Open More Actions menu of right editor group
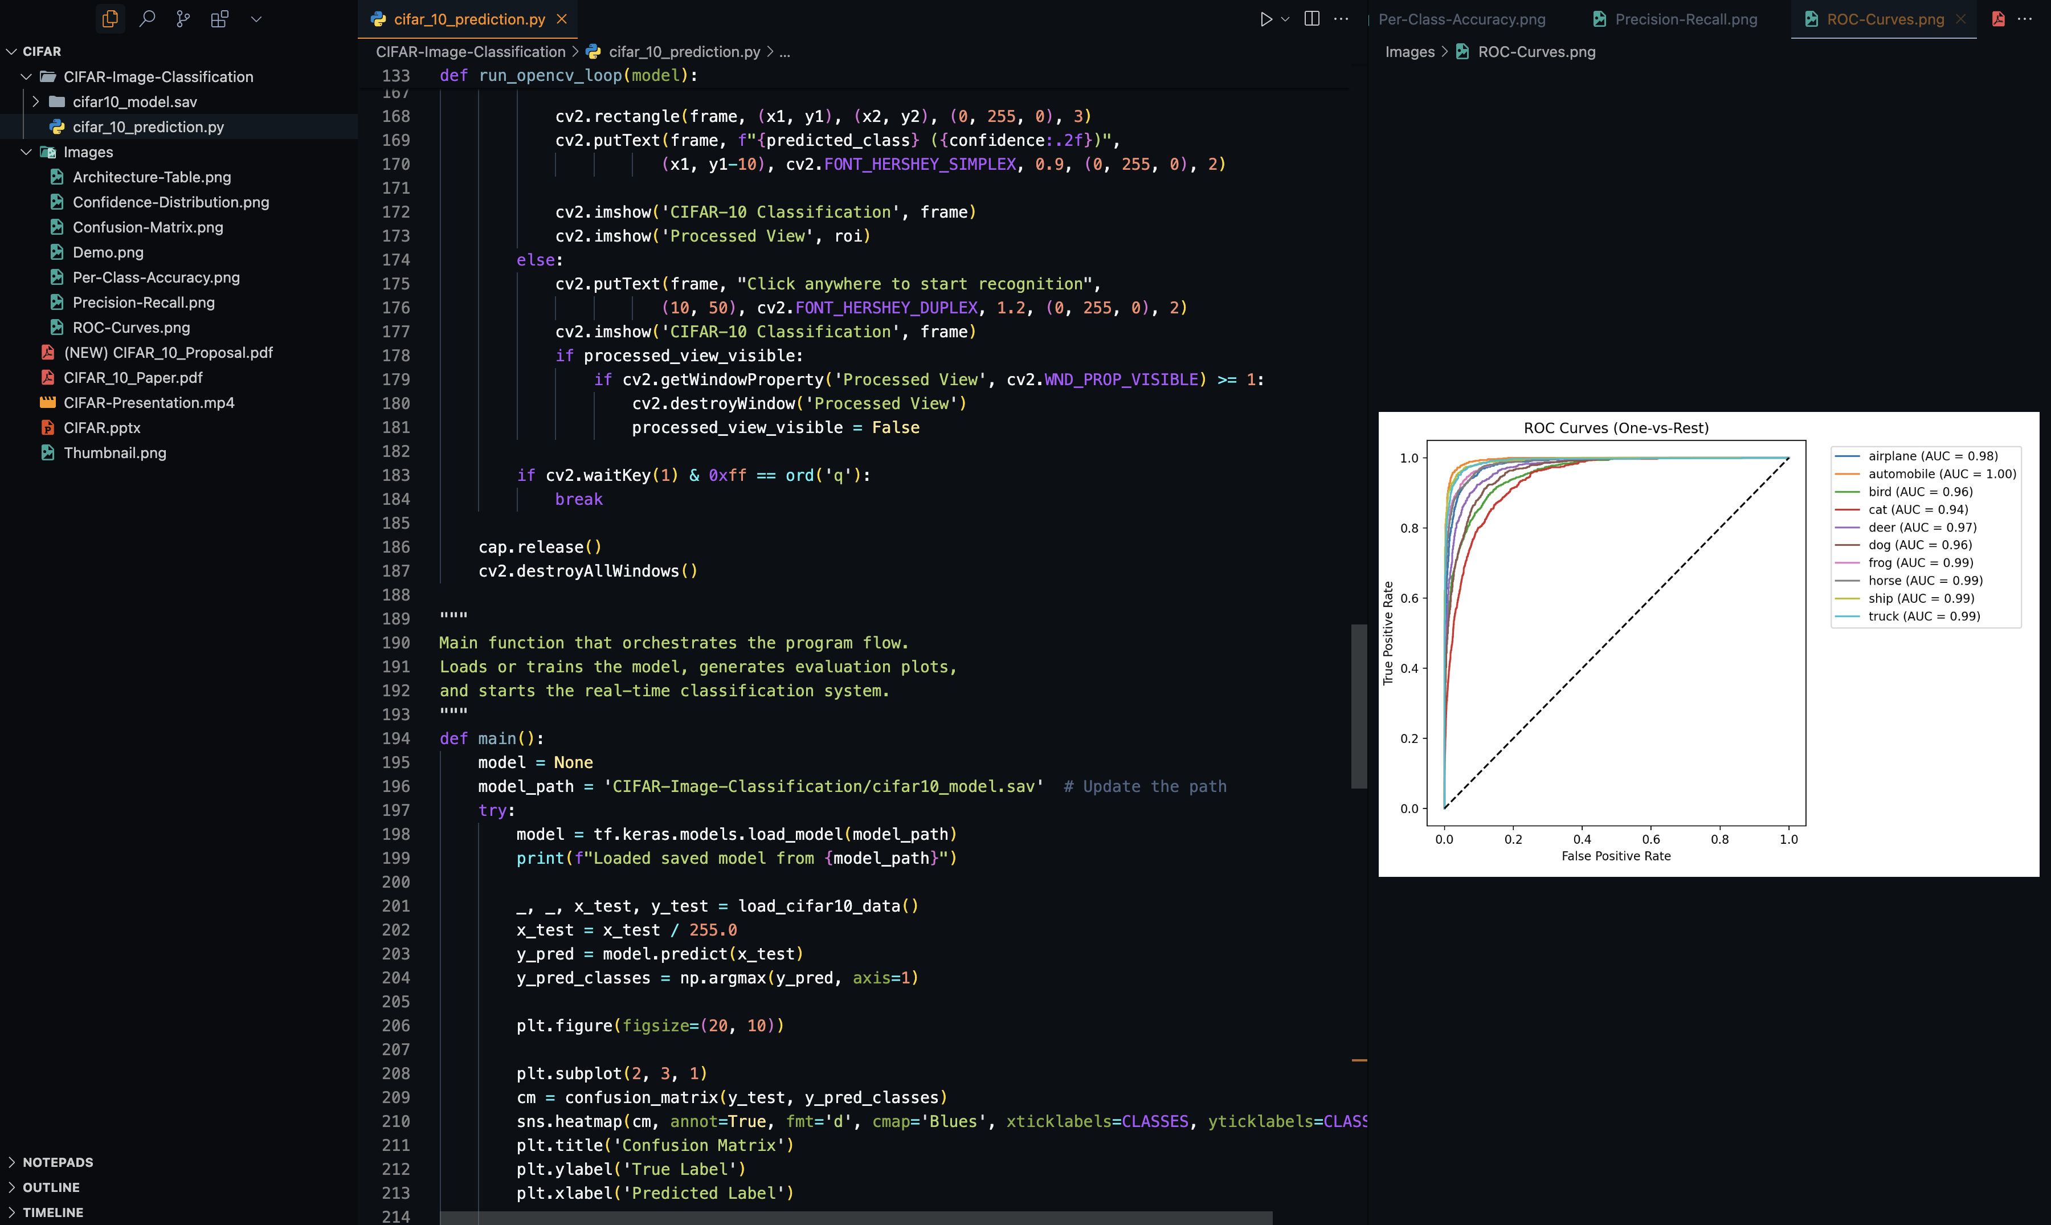This screenshot has width=2051, height=1225. coord(2025,18)
